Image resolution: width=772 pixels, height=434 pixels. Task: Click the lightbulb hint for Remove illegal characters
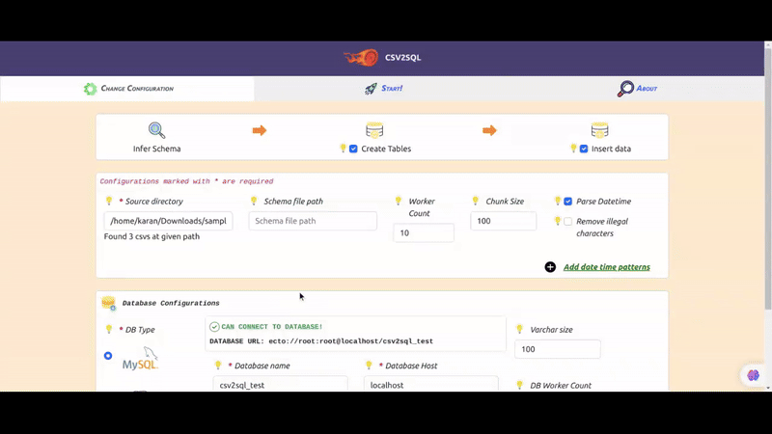tap(558, 221)
